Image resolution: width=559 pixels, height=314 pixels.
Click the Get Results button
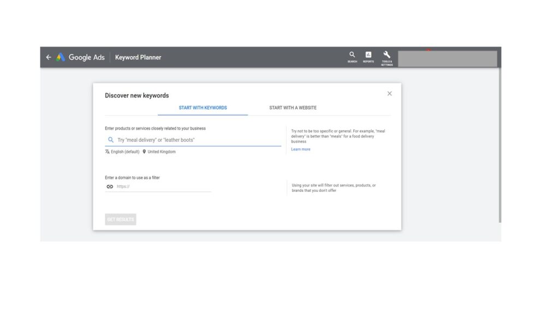(x=121, y=219)
